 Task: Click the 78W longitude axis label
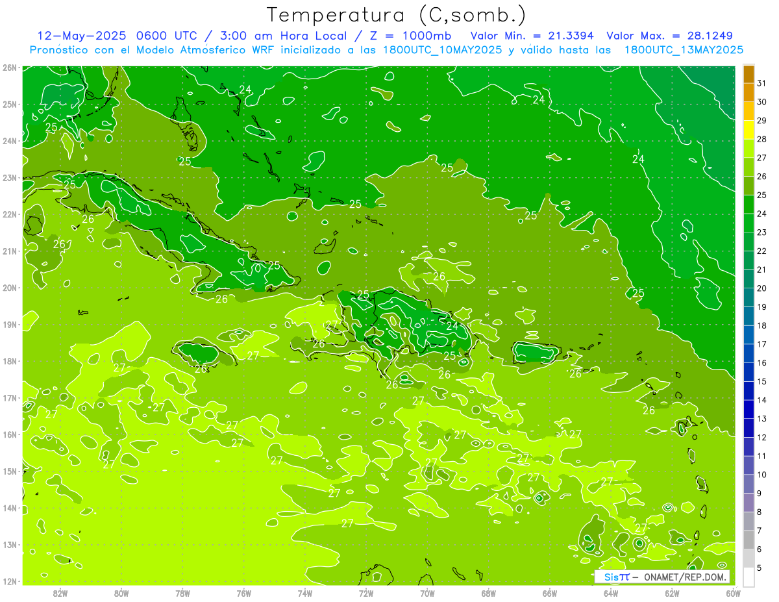(182, 592)
